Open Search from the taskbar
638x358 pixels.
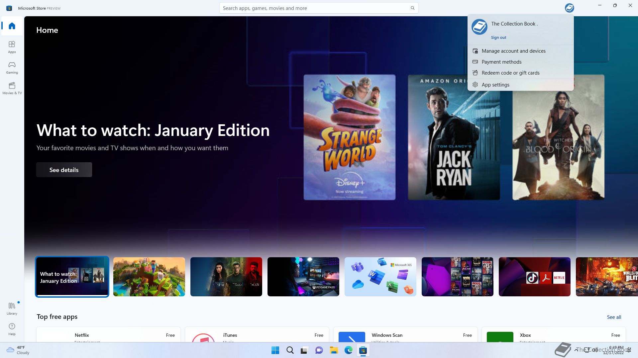click(x=290, y=350)
